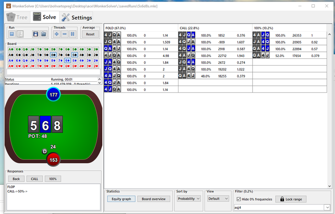Click the red 153 player chip
Viewport: 335px width, 214px height.
[54, 160]
